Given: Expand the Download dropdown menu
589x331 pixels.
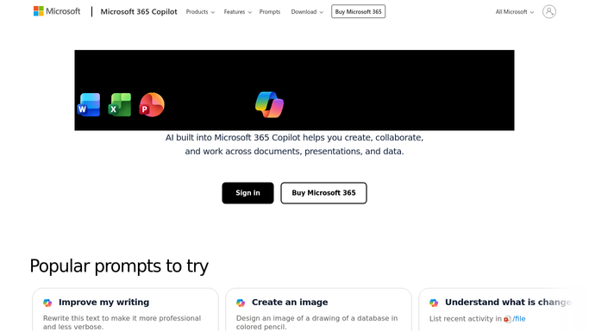Looking at the screenshot, I should [307, 11].
